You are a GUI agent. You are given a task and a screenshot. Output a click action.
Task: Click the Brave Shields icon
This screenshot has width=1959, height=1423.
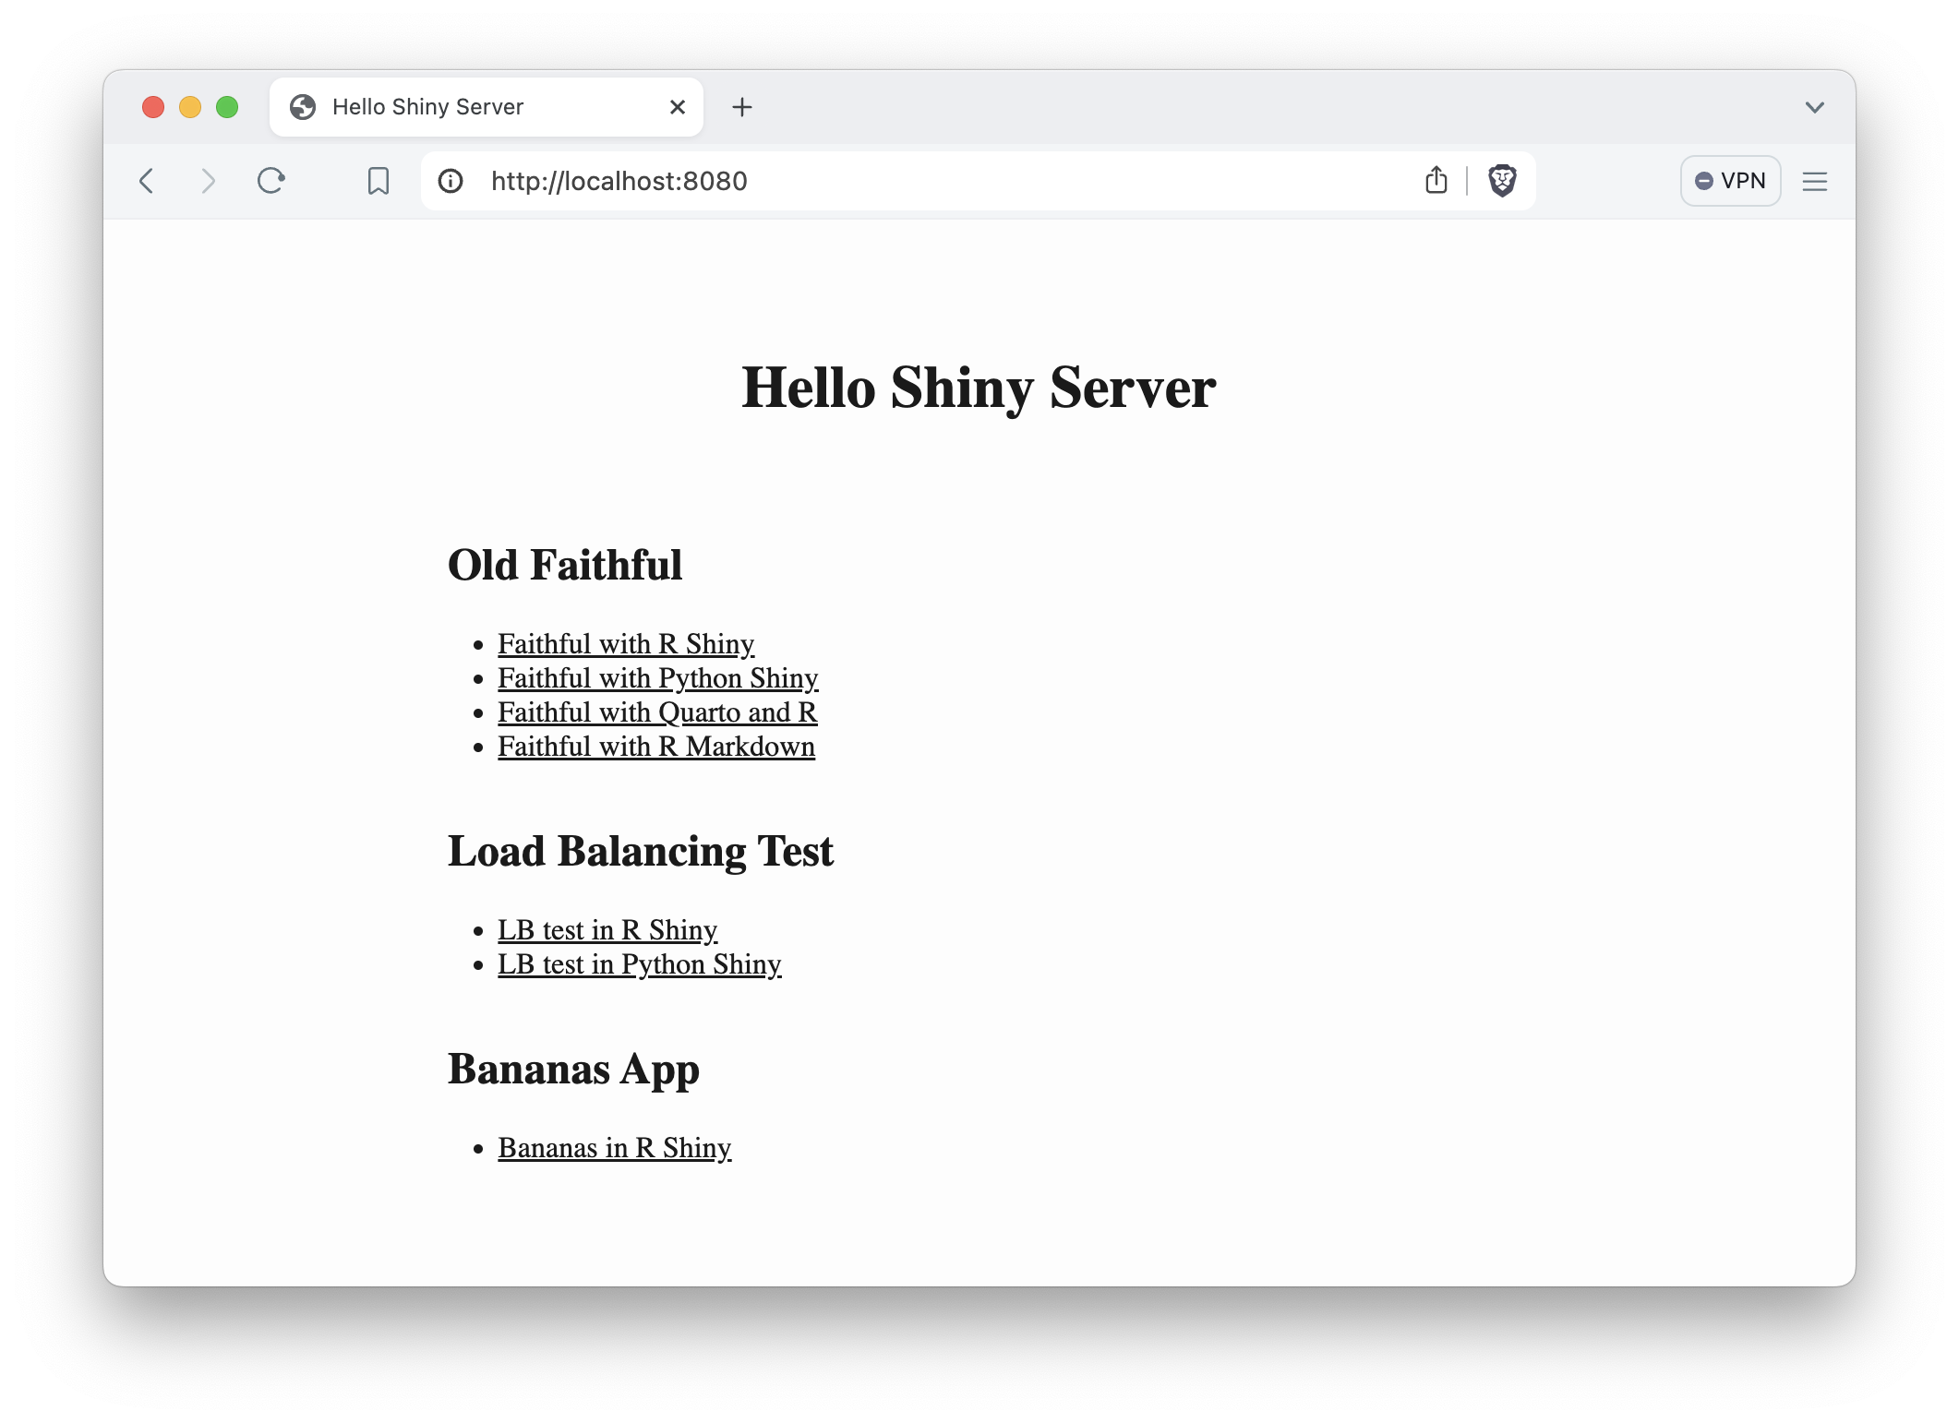tap(1500, 181)
